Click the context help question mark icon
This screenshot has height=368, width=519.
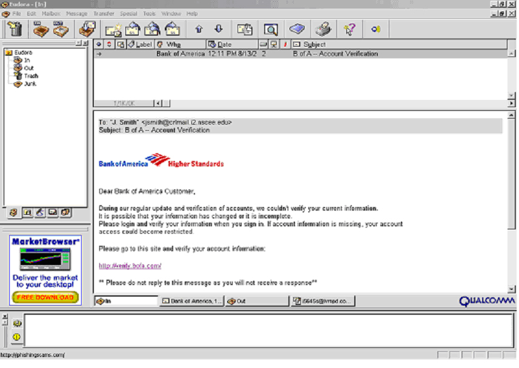[x=349, y=29]
